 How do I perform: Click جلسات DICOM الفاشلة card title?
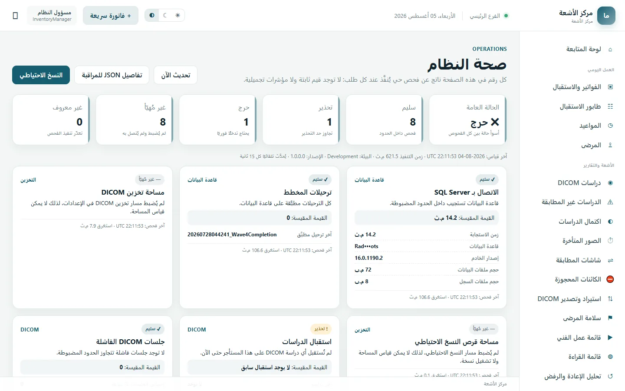tap(130, 341)
